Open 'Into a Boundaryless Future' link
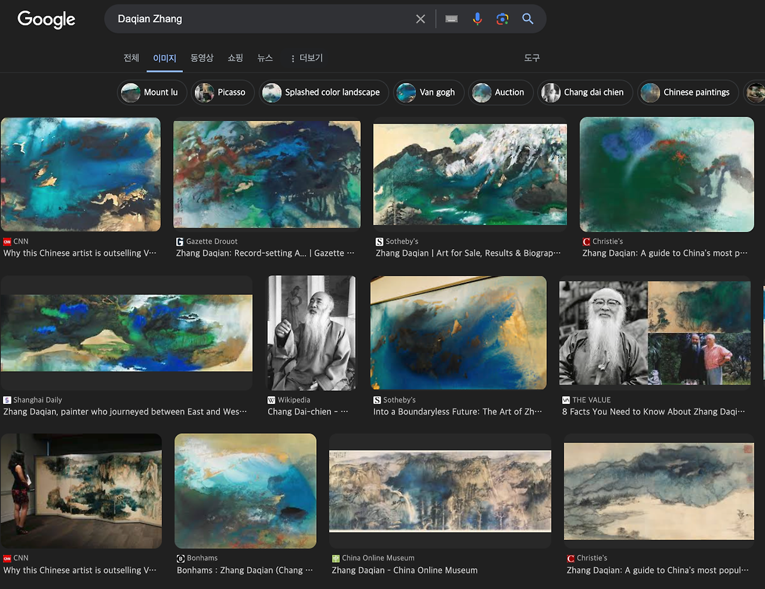Screen dimensions: 765x589 pyautogui.click(x=457, y=412)
